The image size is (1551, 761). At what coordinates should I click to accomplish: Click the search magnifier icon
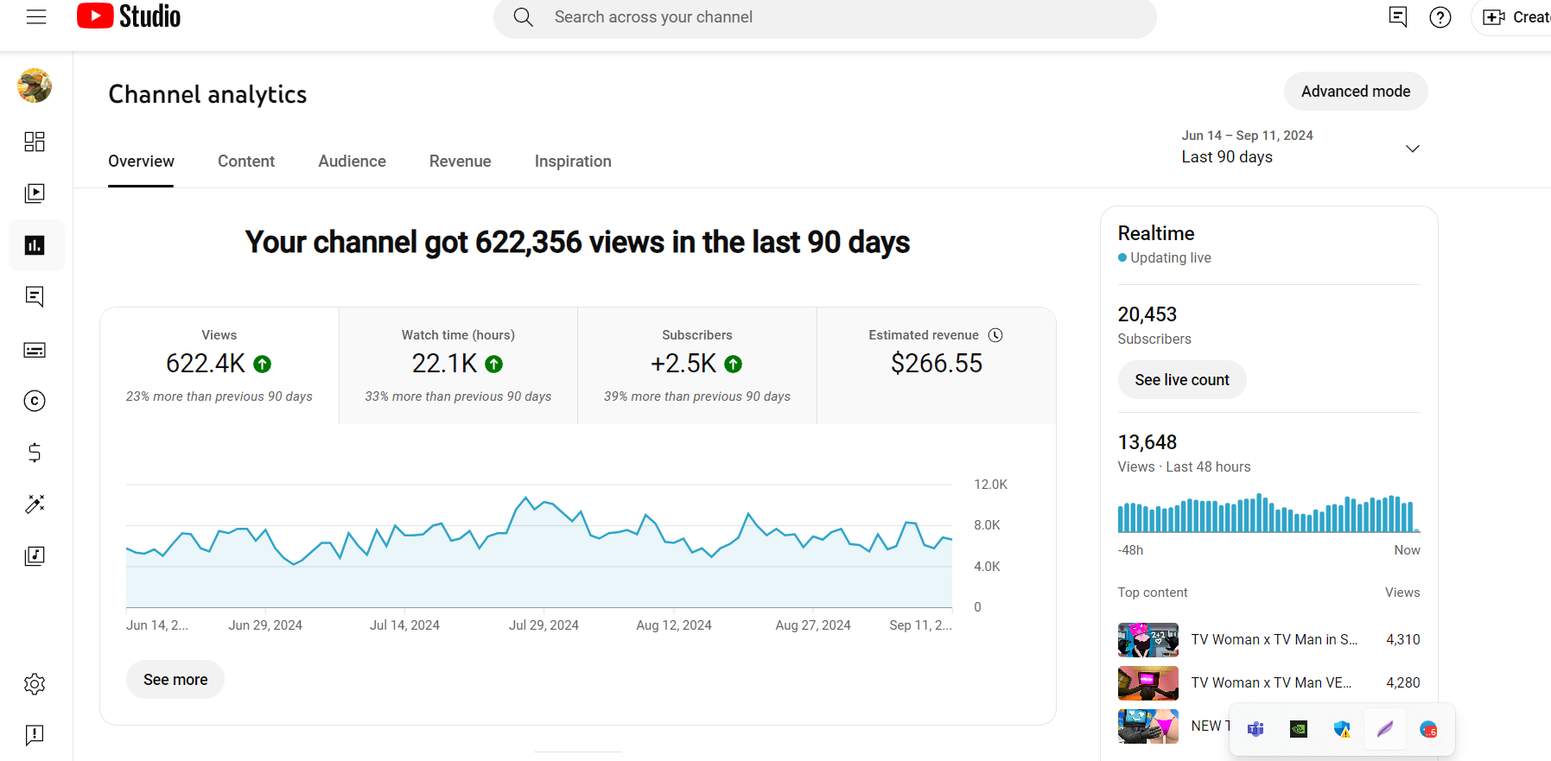click(x=523, y=17)
